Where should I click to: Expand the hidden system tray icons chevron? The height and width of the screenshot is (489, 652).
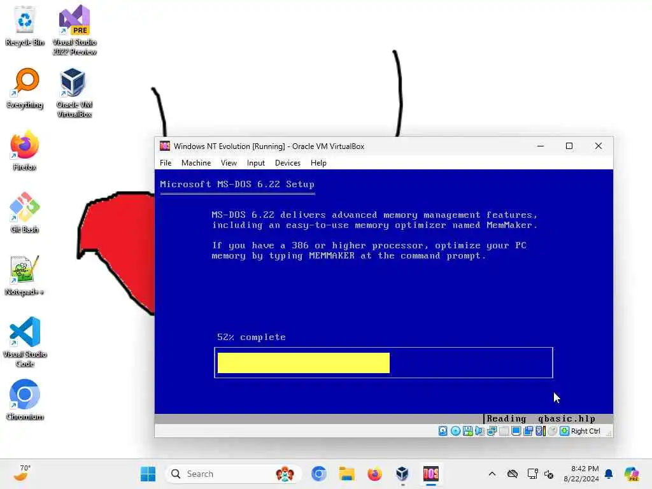(492, 474)
